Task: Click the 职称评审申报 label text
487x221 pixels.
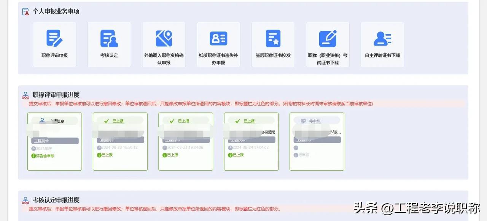Action: tap(54, 55)
